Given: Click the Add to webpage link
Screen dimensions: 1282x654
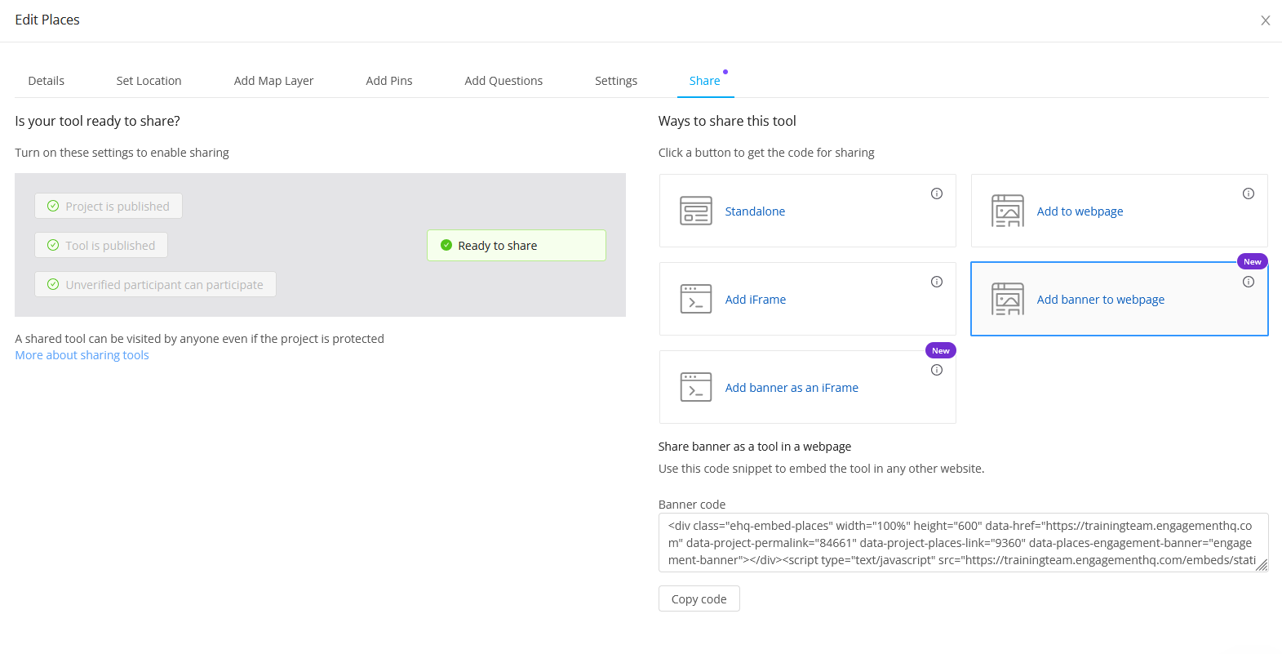Looking at the screenshot, I should pyautogui.click(x=1080, y=211).
